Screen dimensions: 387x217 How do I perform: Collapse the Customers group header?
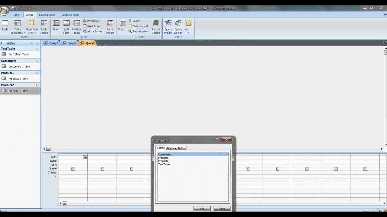37,61
